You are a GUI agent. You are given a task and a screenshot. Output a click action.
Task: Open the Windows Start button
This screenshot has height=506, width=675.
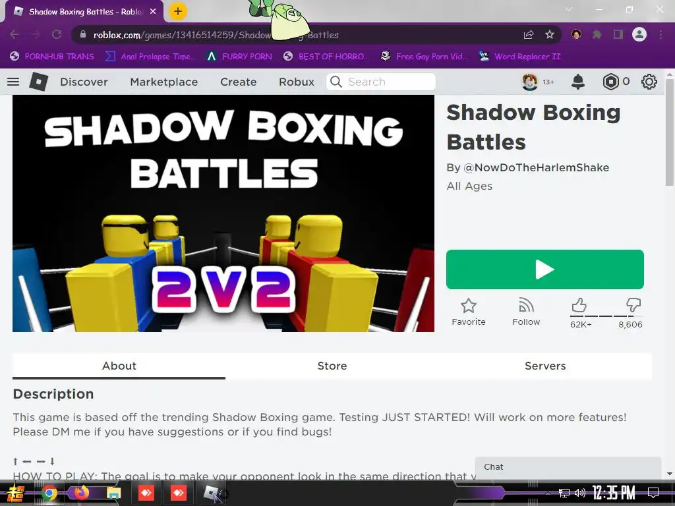[x=15, y=493]
